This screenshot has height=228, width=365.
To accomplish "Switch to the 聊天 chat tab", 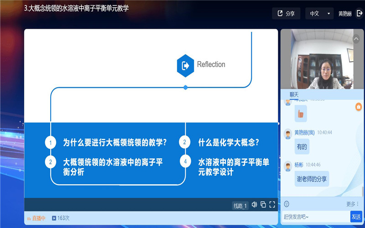I will click(x=294, y=94).
